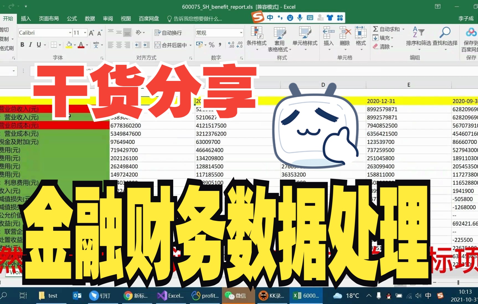This screenshot has height=304, width=478.
Task: Apply Percent Style (%) to selection
Action: (212, 44)
